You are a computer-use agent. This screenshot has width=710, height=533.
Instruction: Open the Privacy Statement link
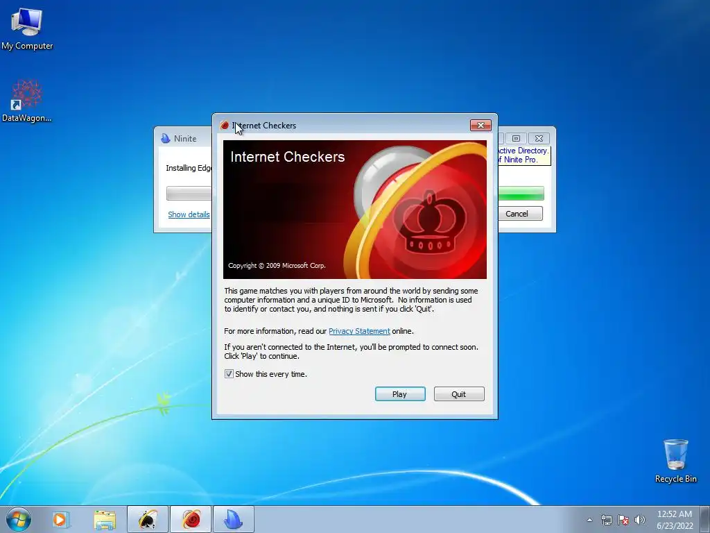359,331
